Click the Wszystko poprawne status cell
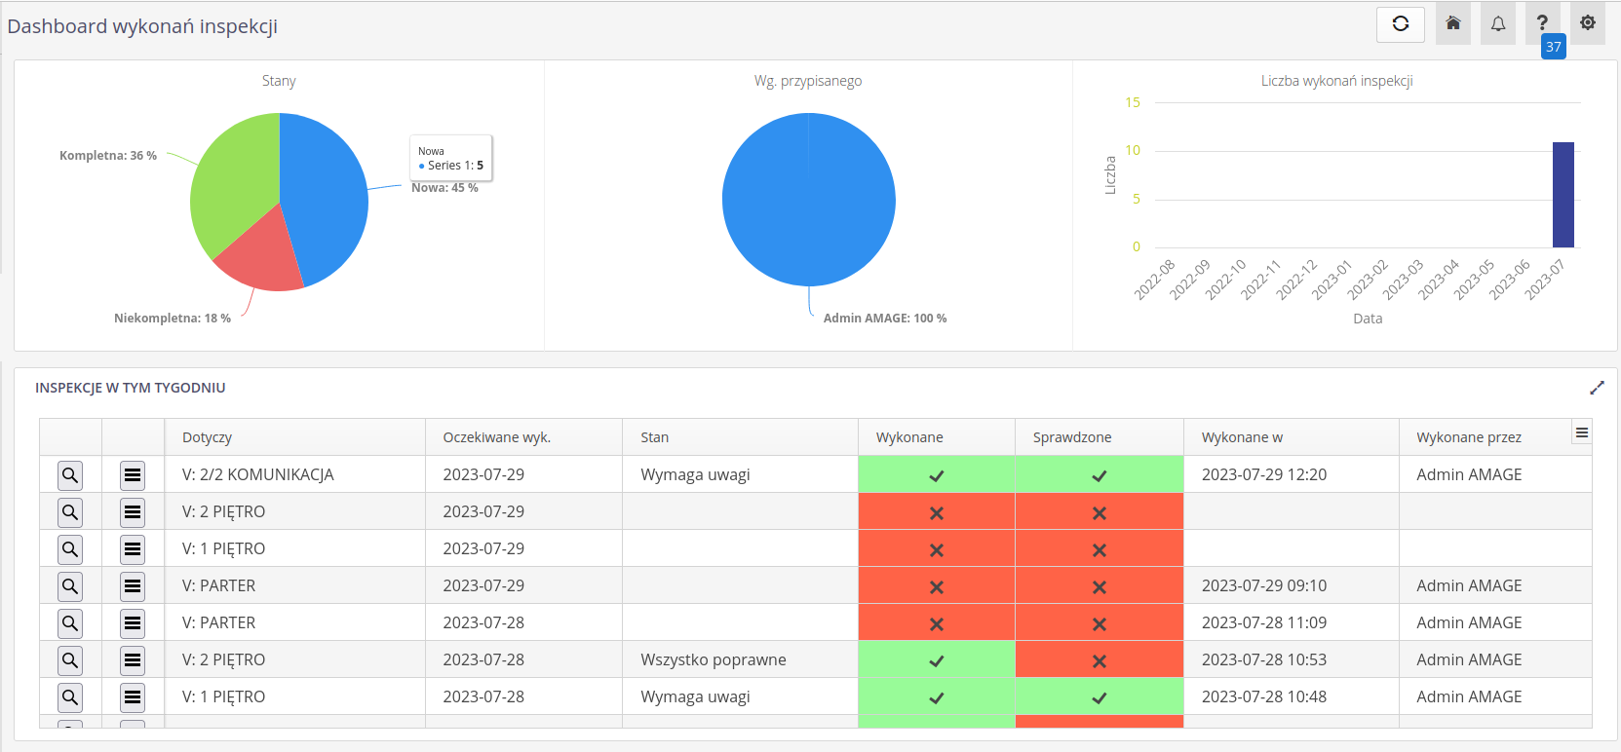The image size is (1621, 752). pyautogui.click(x=740, y=659)
